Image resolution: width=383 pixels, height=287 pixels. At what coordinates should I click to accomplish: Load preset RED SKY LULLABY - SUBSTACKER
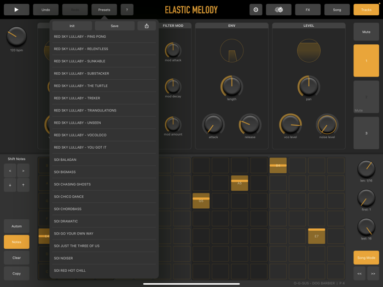tap(104, 73)
